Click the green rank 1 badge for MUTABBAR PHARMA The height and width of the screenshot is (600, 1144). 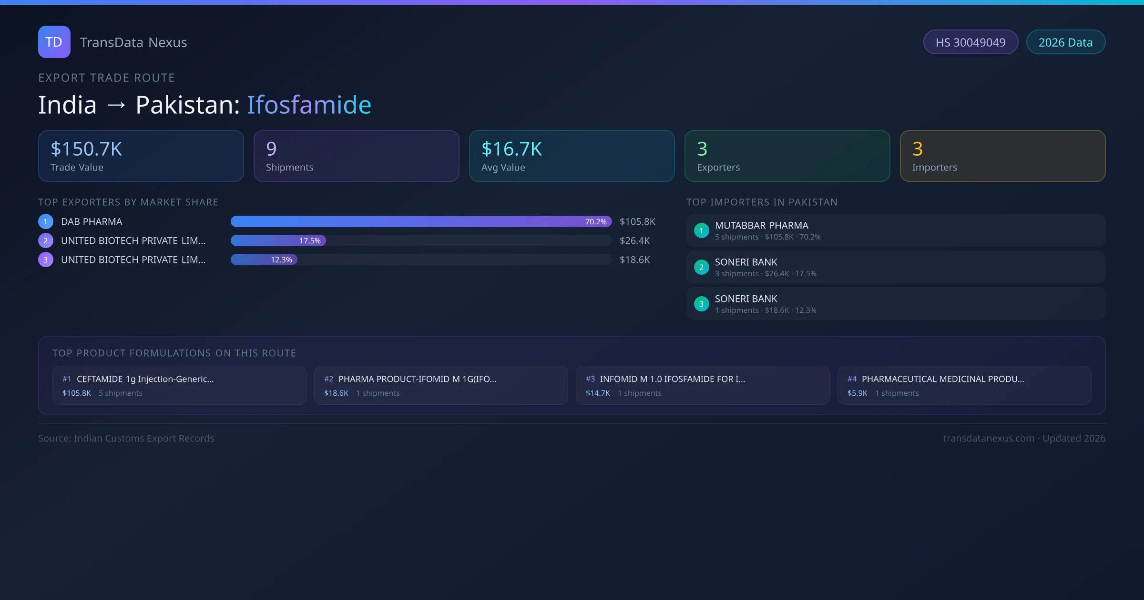(701, 230)
